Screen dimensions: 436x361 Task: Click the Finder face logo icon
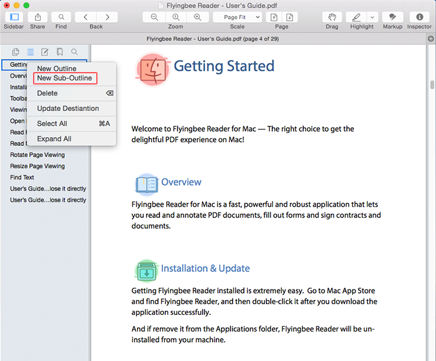pyautogui.click(x=153, y=70)
